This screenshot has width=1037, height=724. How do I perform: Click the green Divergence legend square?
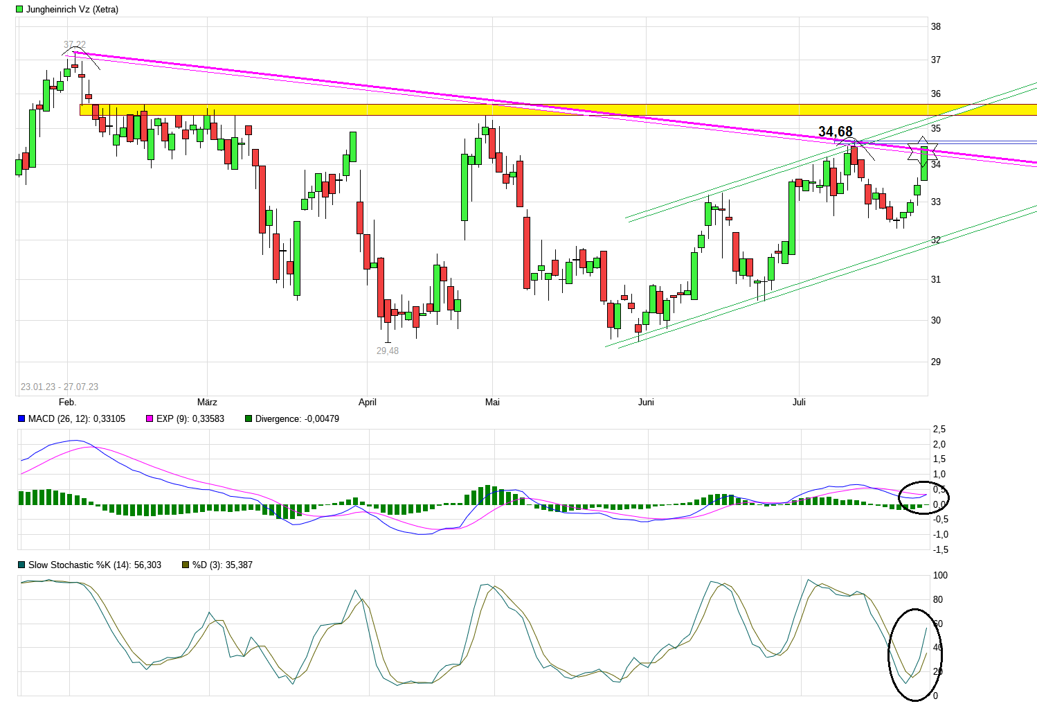pos(249,418)
